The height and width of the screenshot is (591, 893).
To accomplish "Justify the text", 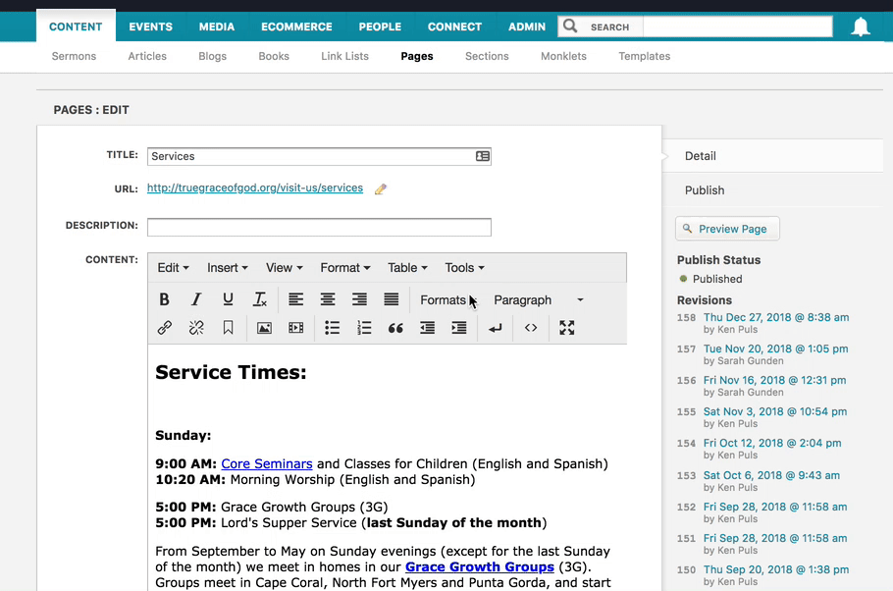I will coord(392,299).
